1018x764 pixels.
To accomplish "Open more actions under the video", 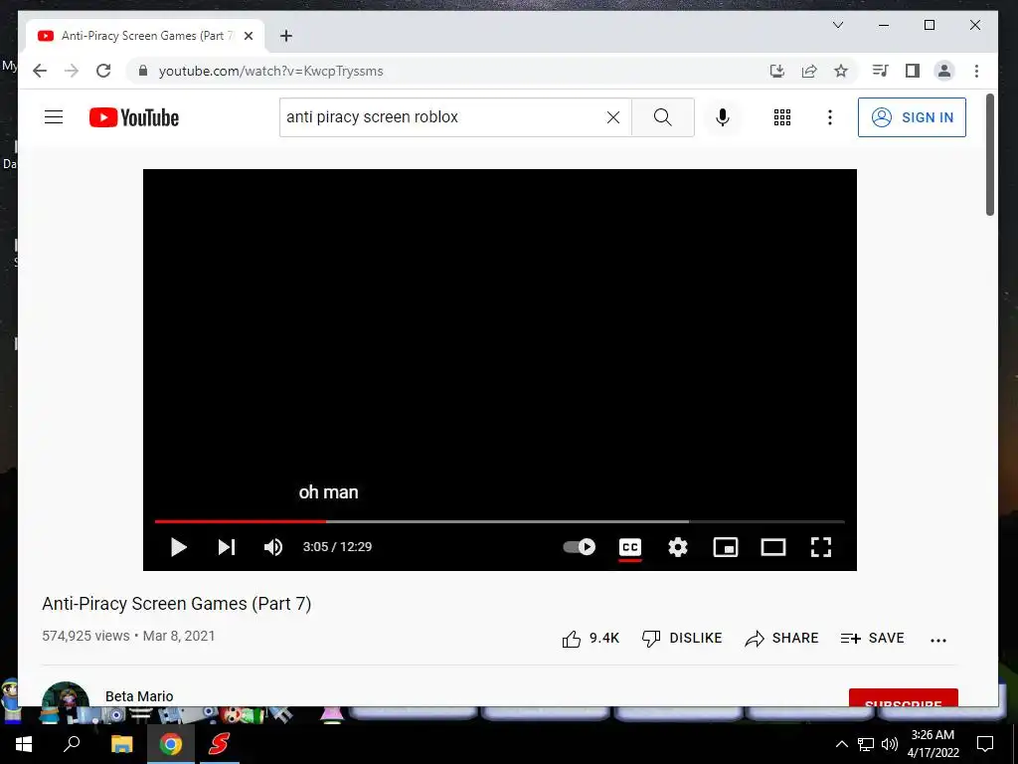I will coord(938,640).
